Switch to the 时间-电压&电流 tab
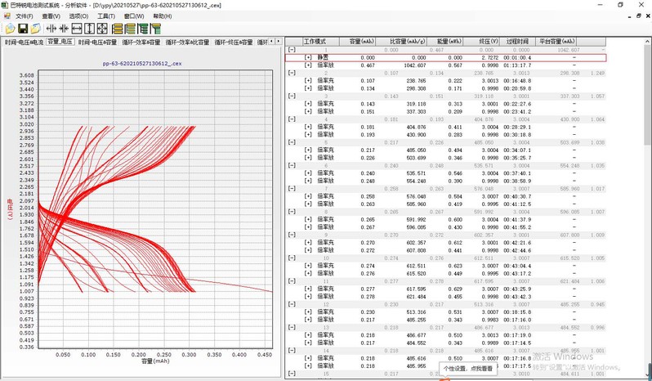The height and width of the screenshot is (381, 652). tap(23, 41)
